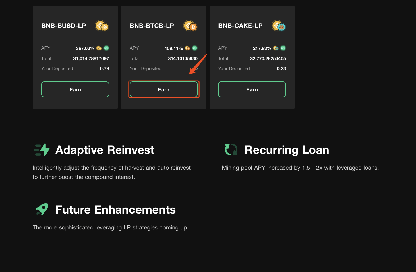The width and height of the screenshot is (416, 272).
Task: Click the Future Enhancements heading
Action: click(x=115, y=210)
